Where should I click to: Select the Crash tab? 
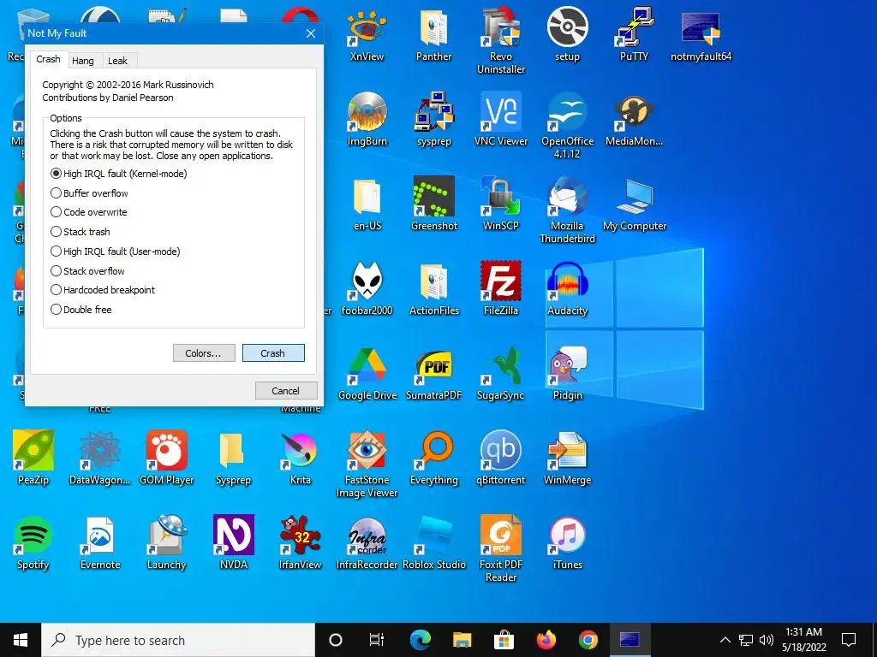(49, 59)
